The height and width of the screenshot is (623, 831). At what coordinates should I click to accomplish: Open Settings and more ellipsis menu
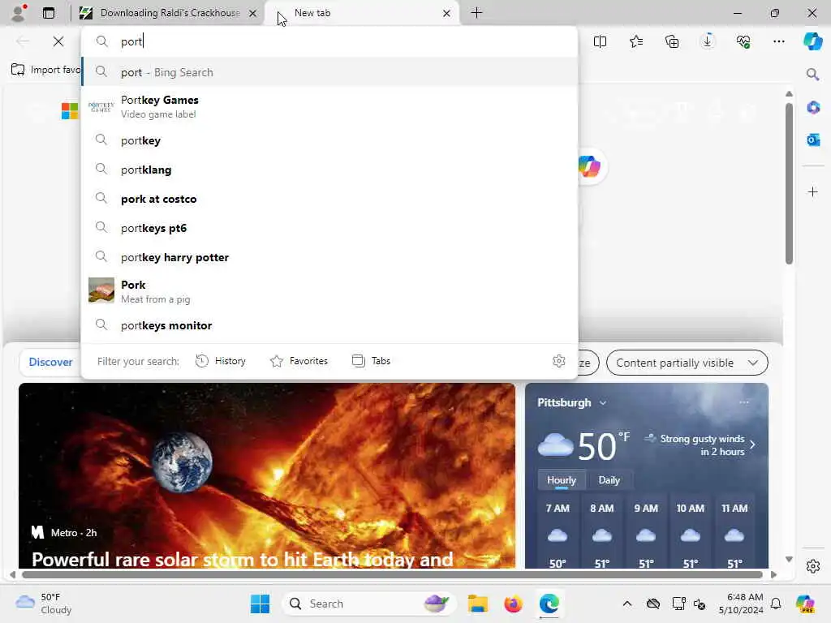point(778,41)
